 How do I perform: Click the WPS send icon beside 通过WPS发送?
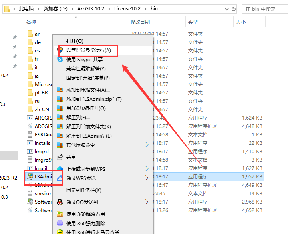point(60,178)
